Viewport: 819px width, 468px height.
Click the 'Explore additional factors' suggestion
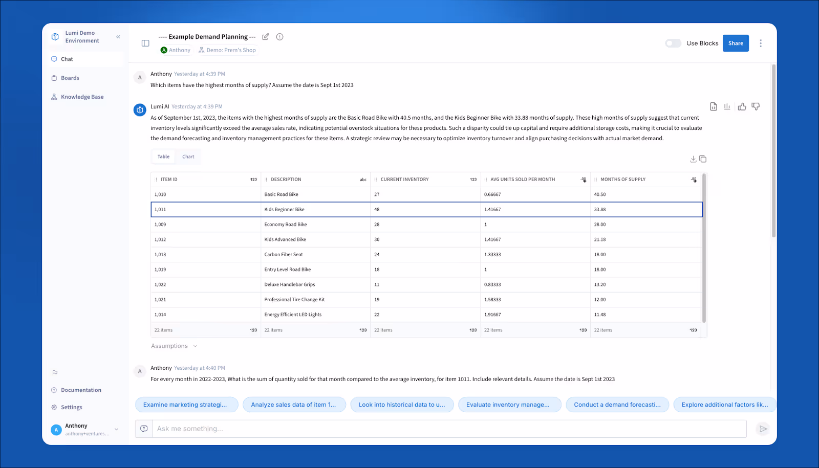(725, 405)
